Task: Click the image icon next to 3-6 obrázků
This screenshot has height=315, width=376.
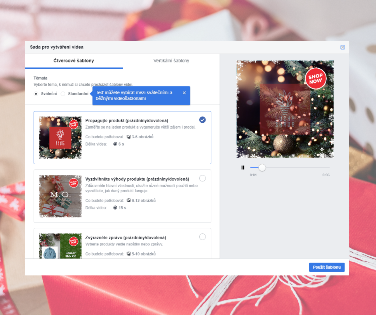Action: coord(129,137)
